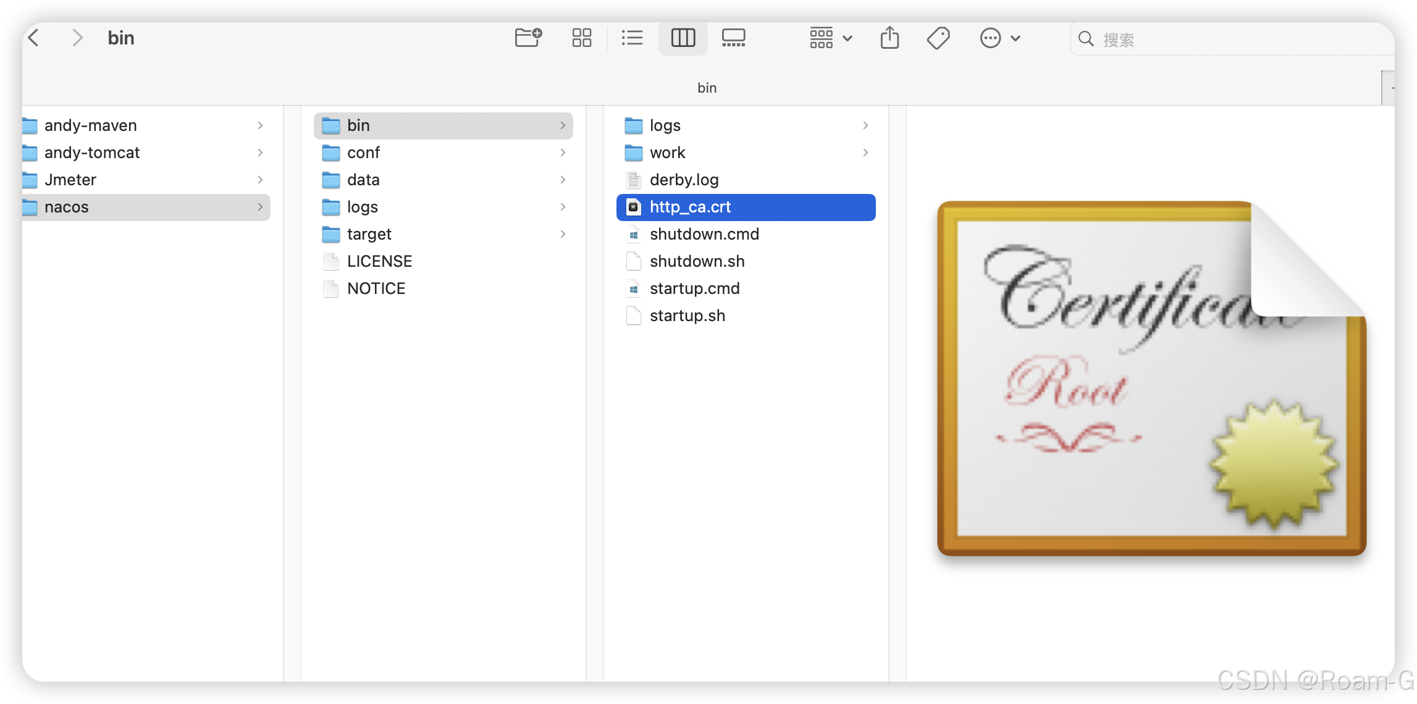Screen dimensions: 1417x704
Task: Open the andy-tomcat folder
Action: pyautogui.click(x=92, y=153)
